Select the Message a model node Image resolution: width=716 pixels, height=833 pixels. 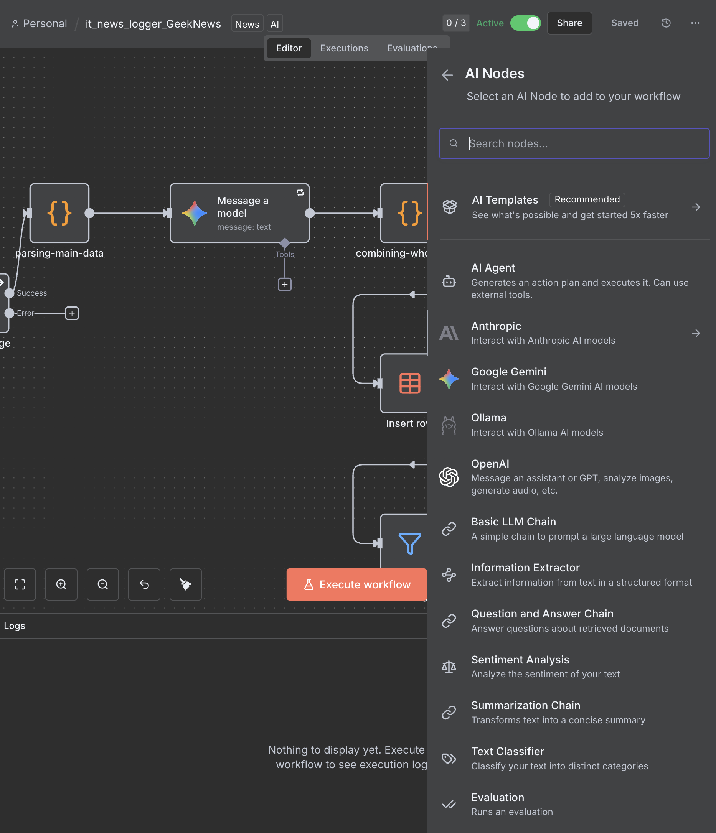[239, 213]
